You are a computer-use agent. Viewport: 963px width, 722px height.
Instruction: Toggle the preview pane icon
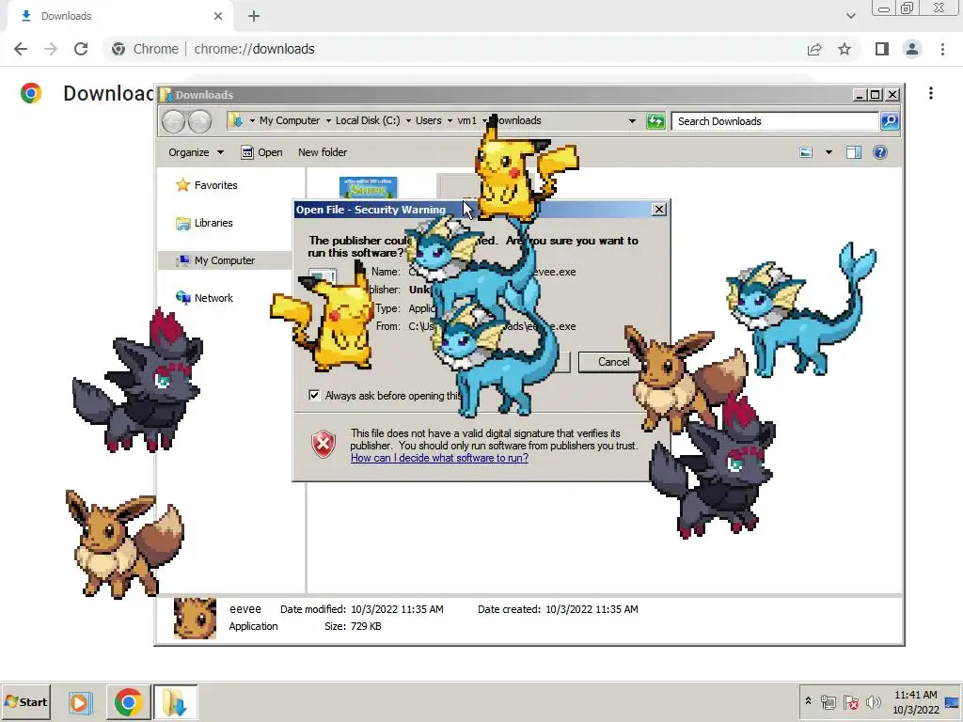pos(854,152)
